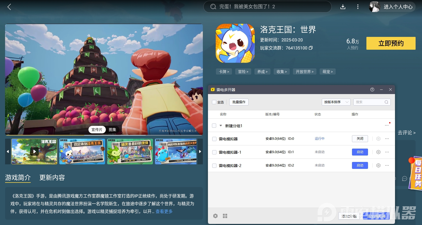Viewport: 422px width, 225px height.
Task: Open more options for 新建分组1
Action: click(387, 125)
